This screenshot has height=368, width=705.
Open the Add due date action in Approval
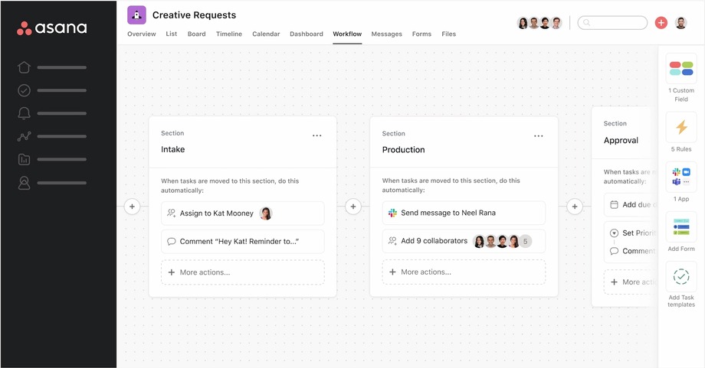631,204
